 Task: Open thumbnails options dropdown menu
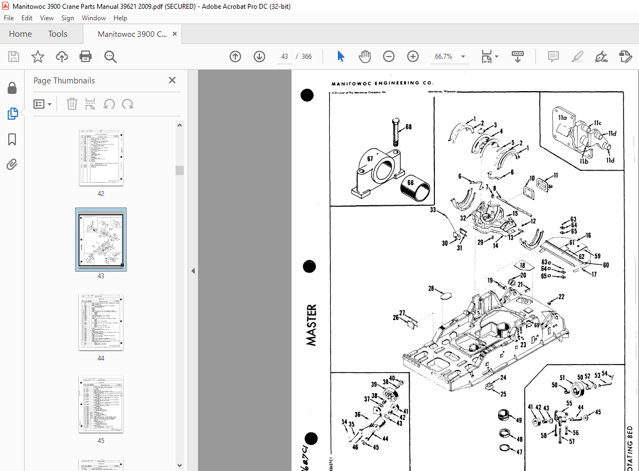click(x=42, y=104)
